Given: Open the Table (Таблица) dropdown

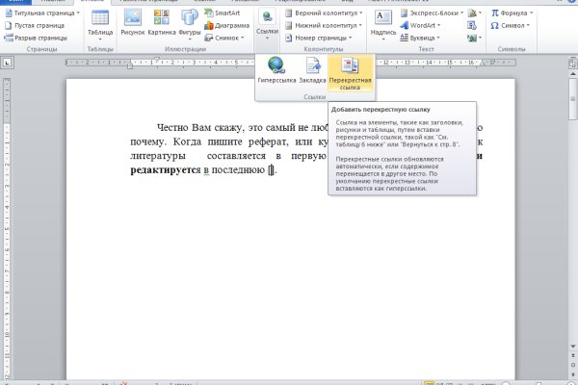Looking at the screenshot, I should [100, 24].
